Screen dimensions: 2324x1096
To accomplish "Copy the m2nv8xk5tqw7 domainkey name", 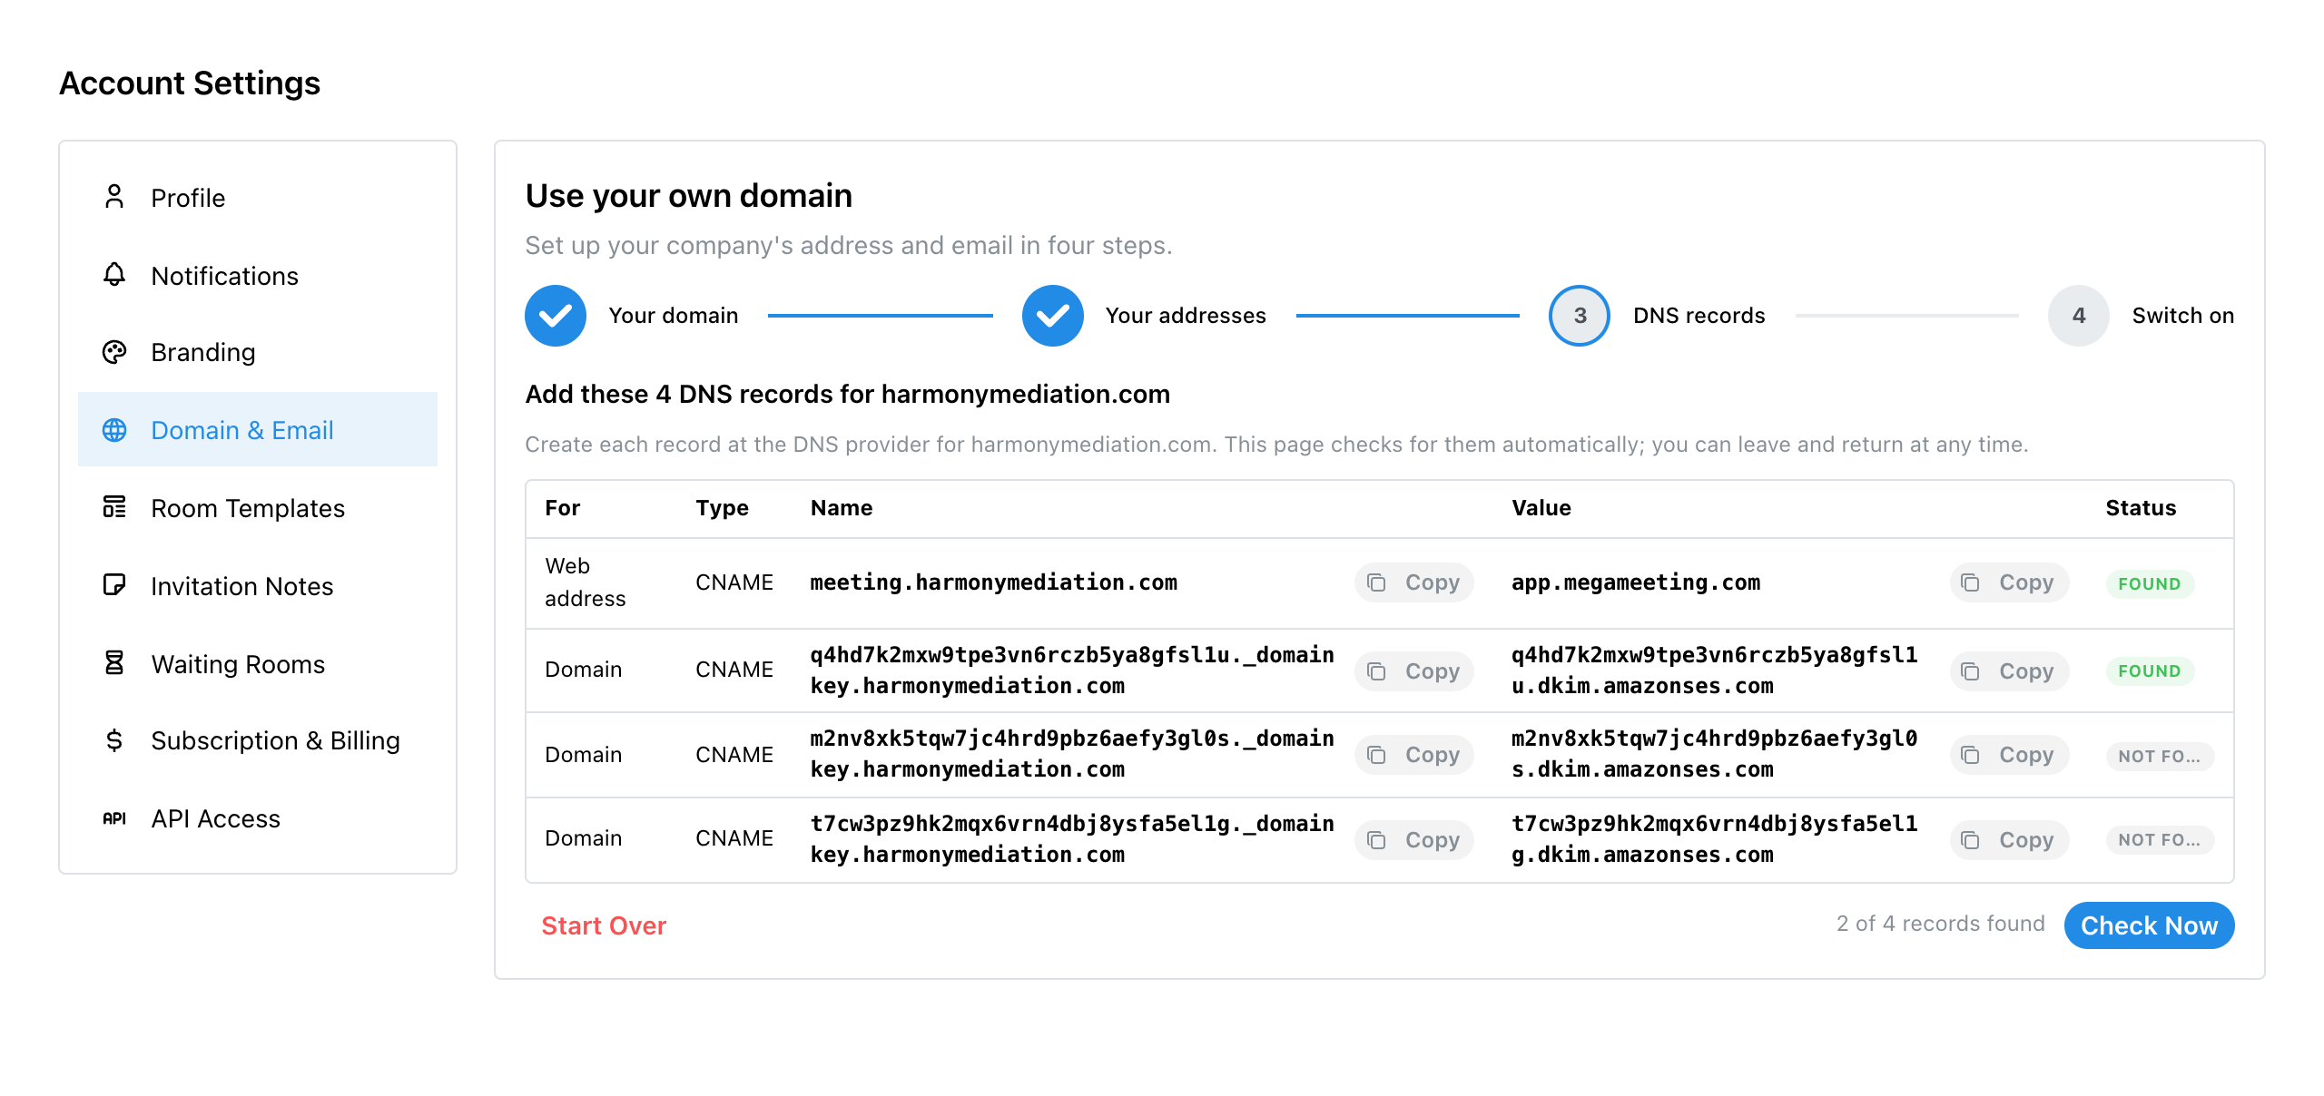I will click(x=1413, y=755).
